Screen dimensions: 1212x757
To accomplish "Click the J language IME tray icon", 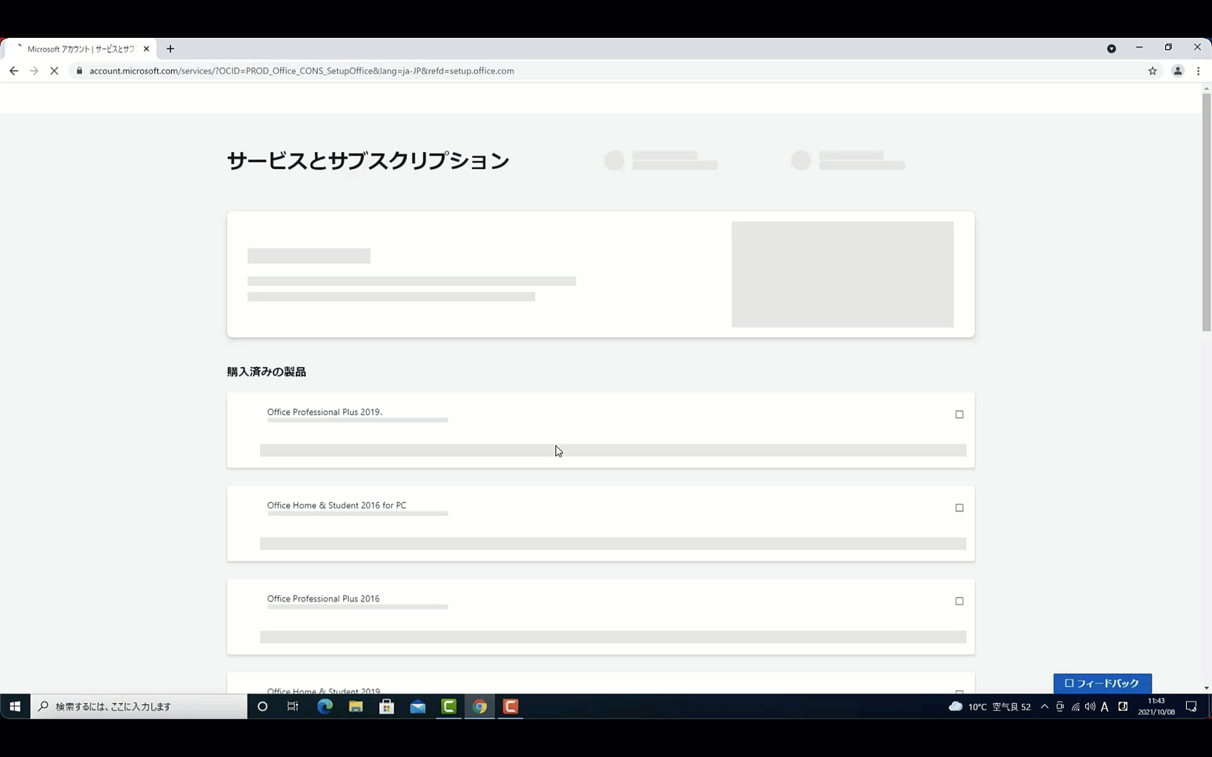I will (1123, 707).
